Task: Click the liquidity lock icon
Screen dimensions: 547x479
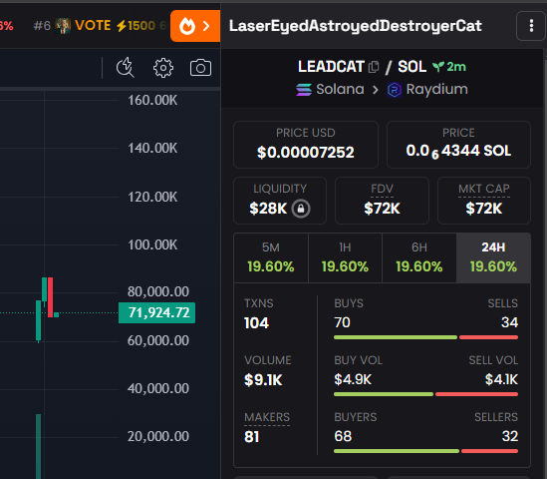Action: pos(301,209)
